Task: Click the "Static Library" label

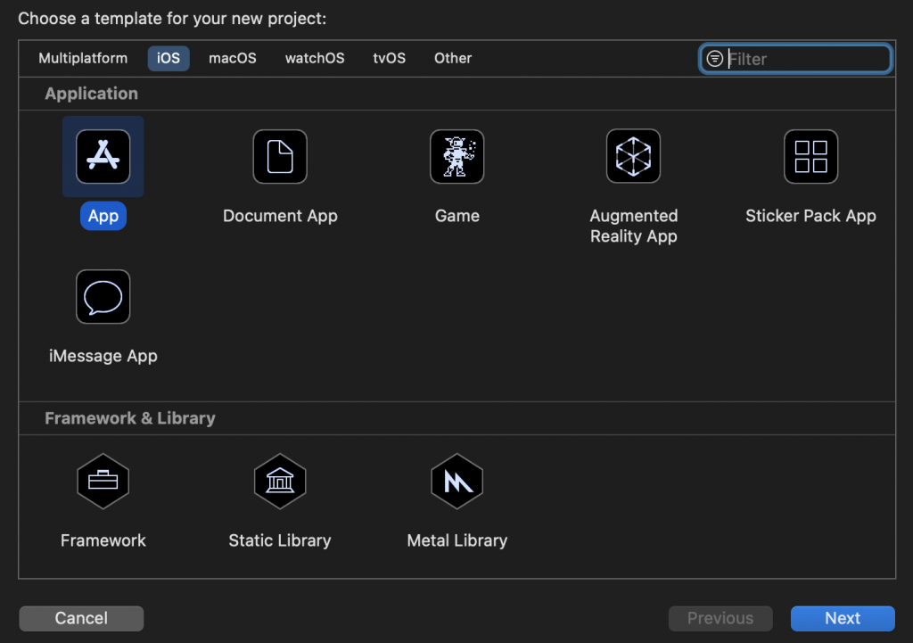Action: pyautogui.click(x=279, y=540)
